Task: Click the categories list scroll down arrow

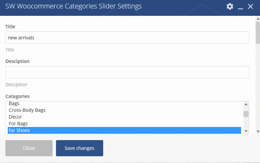Action: tap(246, 131)
